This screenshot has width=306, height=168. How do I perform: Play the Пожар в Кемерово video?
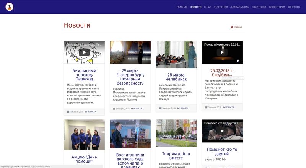[222, 52]
